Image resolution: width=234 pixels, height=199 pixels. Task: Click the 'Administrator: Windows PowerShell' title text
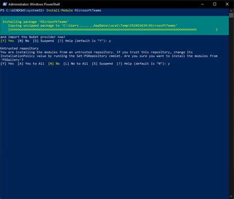34,4
